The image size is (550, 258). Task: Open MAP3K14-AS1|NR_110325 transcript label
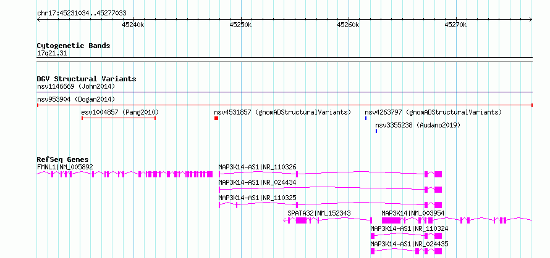click(x=257, y=198)
